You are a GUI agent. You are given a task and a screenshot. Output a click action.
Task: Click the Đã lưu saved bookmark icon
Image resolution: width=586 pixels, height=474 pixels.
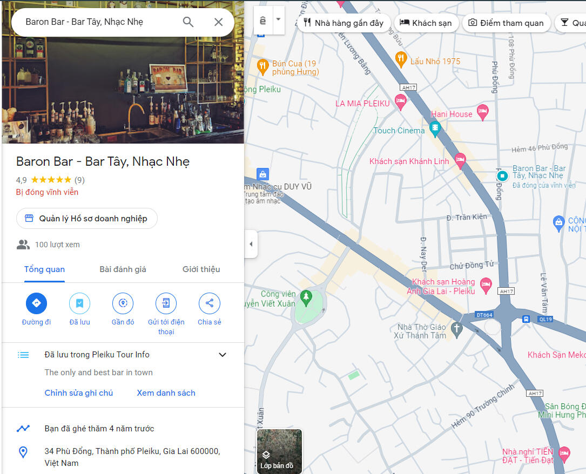point(80,303)
